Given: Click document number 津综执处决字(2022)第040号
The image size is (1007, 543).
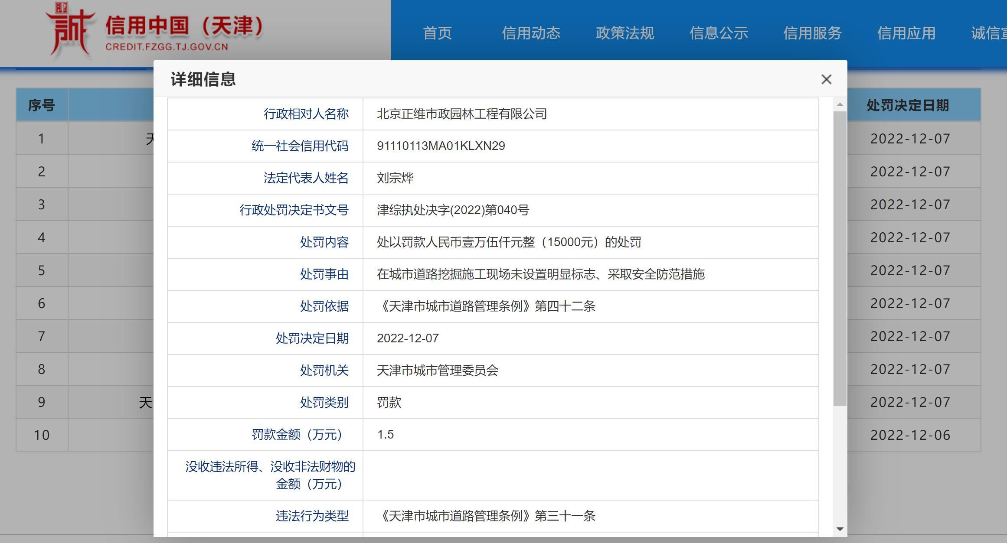Looking at the screenshot, I should point(453,210).
